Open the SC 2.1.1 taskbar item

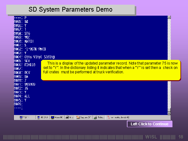42,118
